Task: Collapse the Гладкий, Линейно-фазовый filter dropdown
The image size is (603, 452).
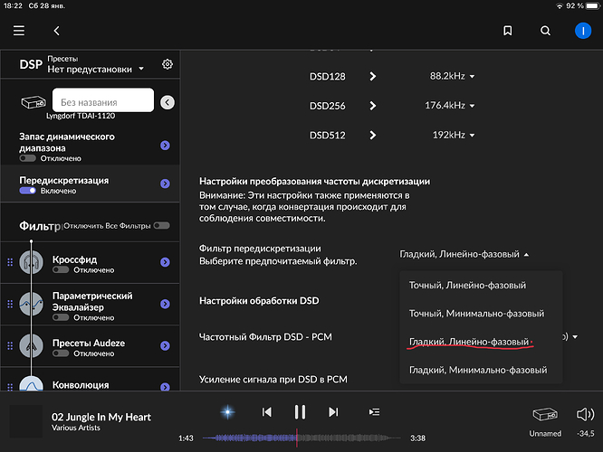Action: tap(464, 254)
